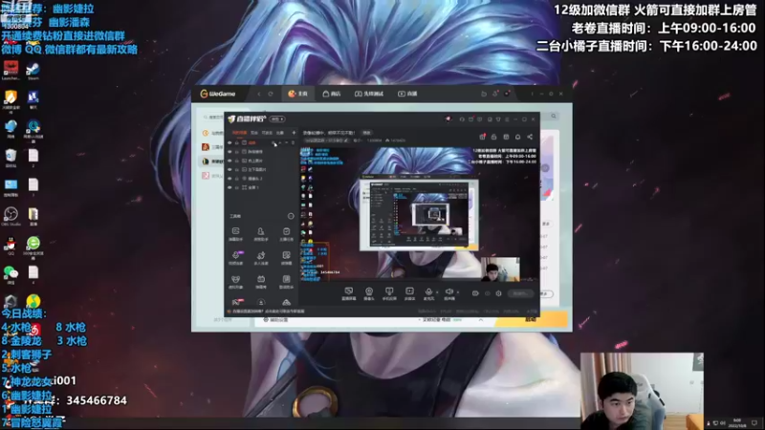Click the yellow launch button in WeGame
The height and width of the screenshot is (430, 765).
(x=532, y=319)
